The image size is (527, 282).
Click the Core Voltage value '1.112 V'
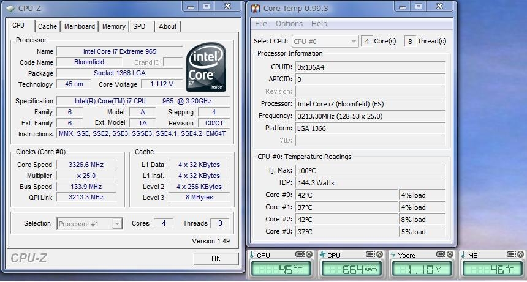tap(162, 84)
